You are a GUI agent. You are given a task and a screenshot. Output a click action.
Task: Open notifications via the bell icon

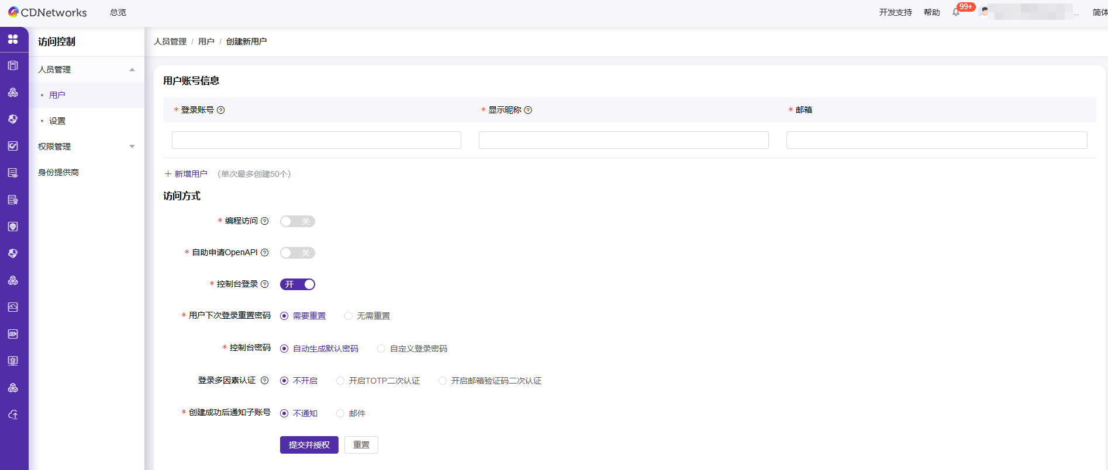pyautogui.click(x=956, y=12)
